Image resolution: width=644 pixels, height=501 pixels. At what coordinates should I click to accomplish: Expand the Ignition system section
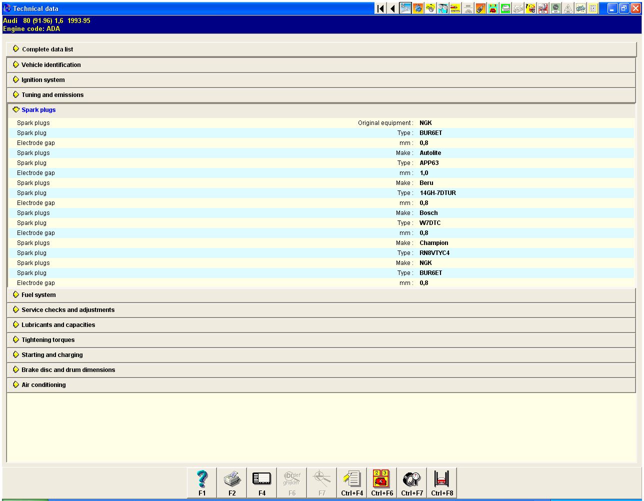(x=321, y=80)
